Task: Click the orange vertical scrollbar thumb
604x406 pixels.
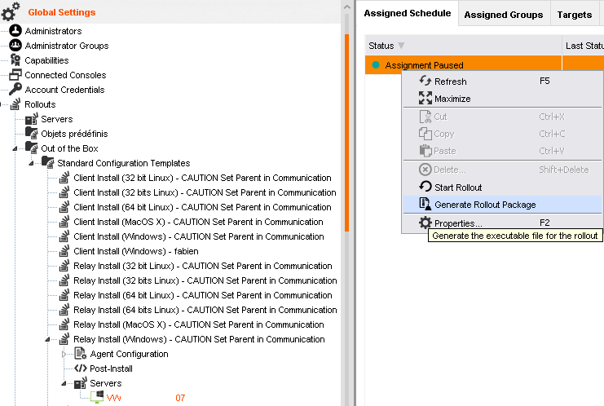Action: coord(346,133)
